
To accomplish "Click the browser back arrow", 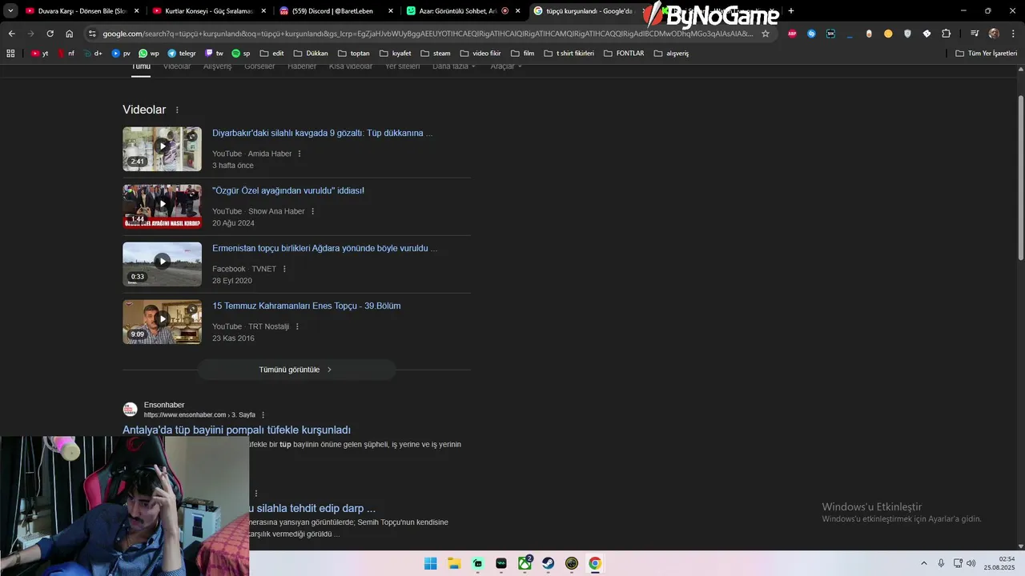I will (x=11, y=34).
